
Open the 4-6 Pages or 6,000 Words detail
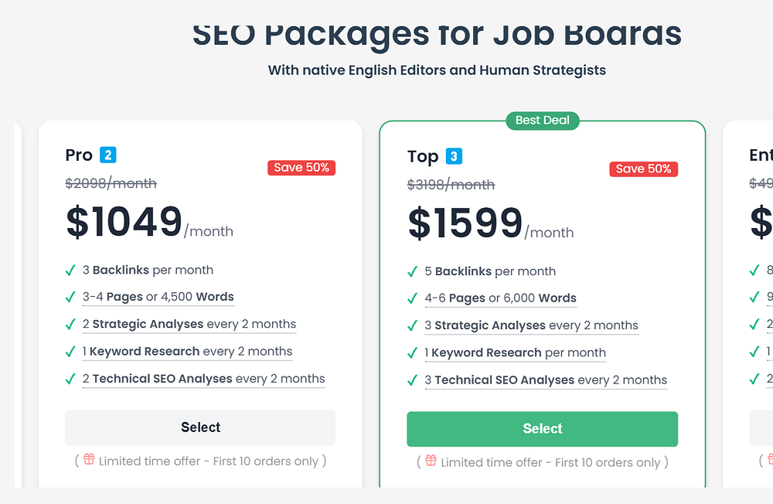[x=501, y=298]
